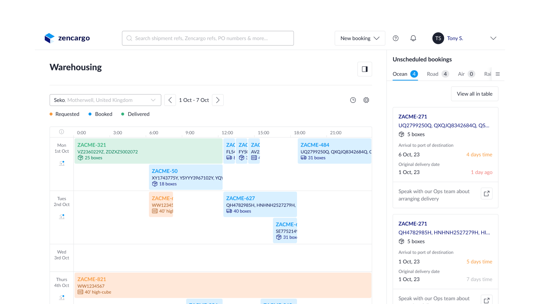540x304 pixels.
Task: Click View all in table
Action: pos(474,94)
